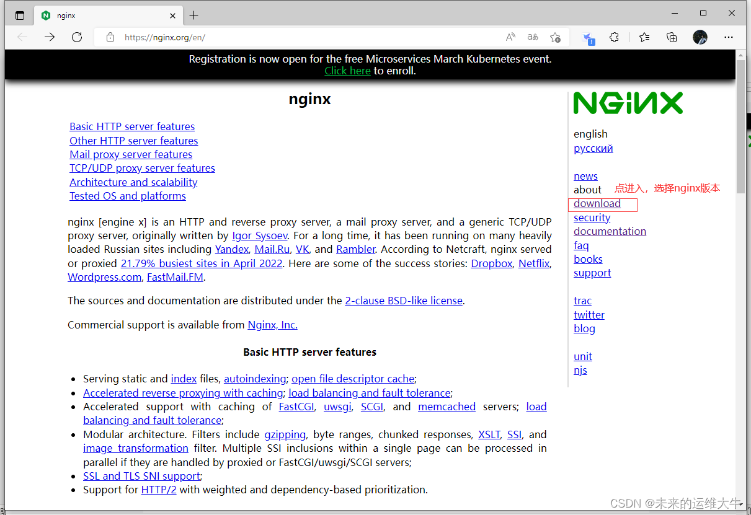Click the Netflix link

(534, 263)
